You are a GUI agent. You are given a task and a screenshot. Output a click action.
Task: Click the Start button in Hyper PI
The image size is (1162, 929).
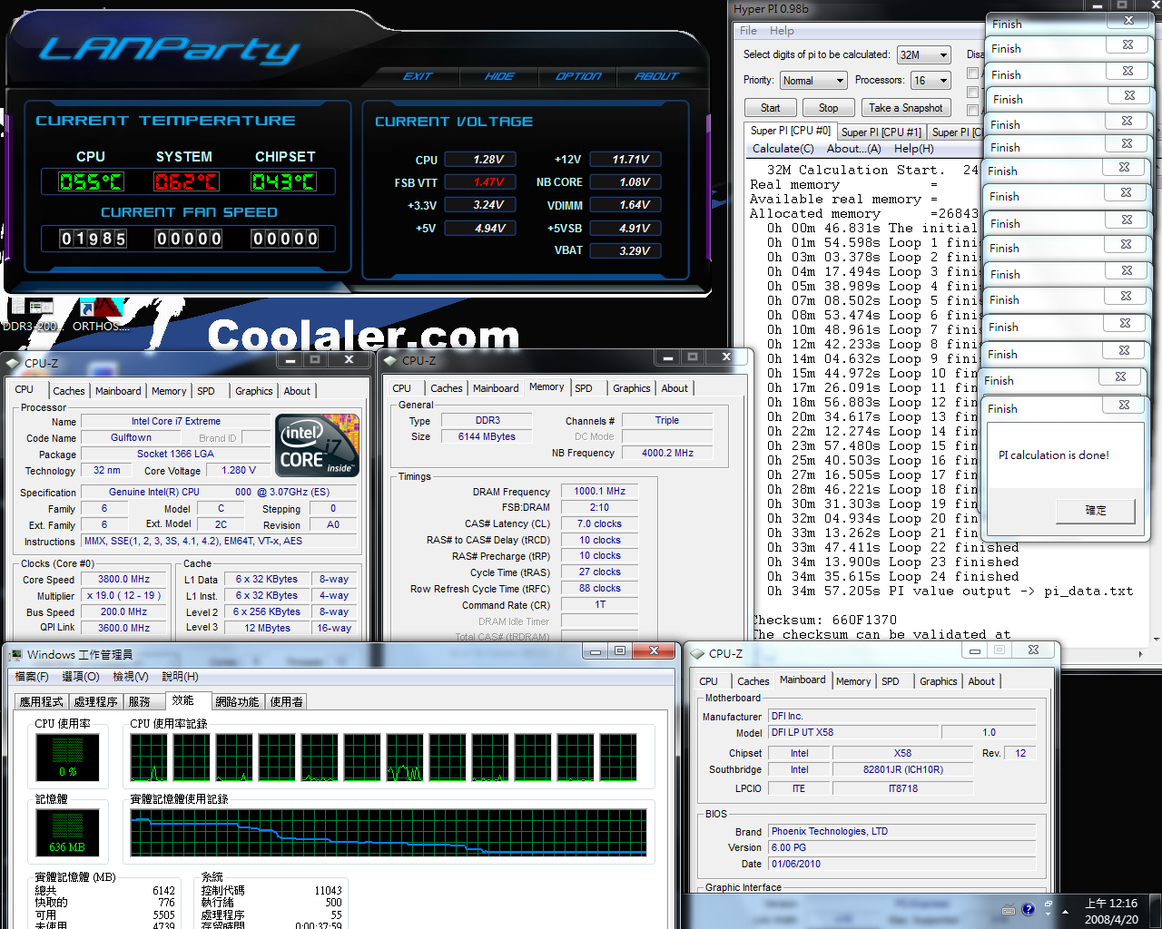[x=771, y=108]
